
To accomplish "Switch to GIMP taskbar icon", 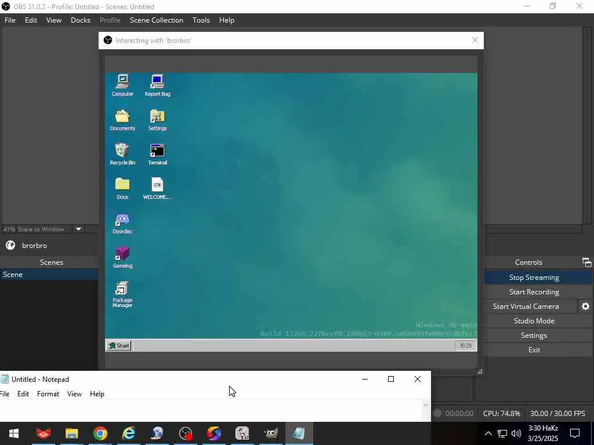I will [x=271, y=433].
